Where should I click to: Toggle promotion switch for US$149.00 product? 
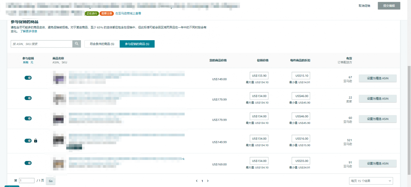(28, 78)
